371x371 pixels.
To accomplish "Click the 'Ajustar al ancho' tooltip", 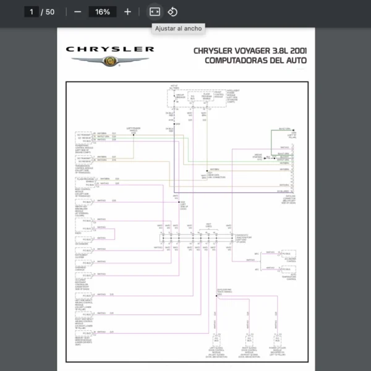I will pyautogui.click(x=179, y=28).
